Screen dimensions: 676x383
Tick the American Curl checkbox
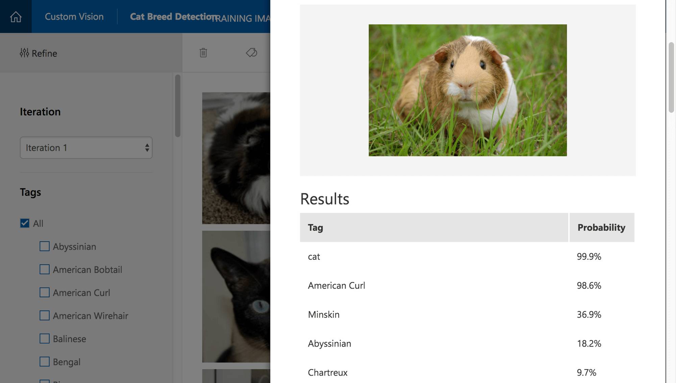coord(45,293)
